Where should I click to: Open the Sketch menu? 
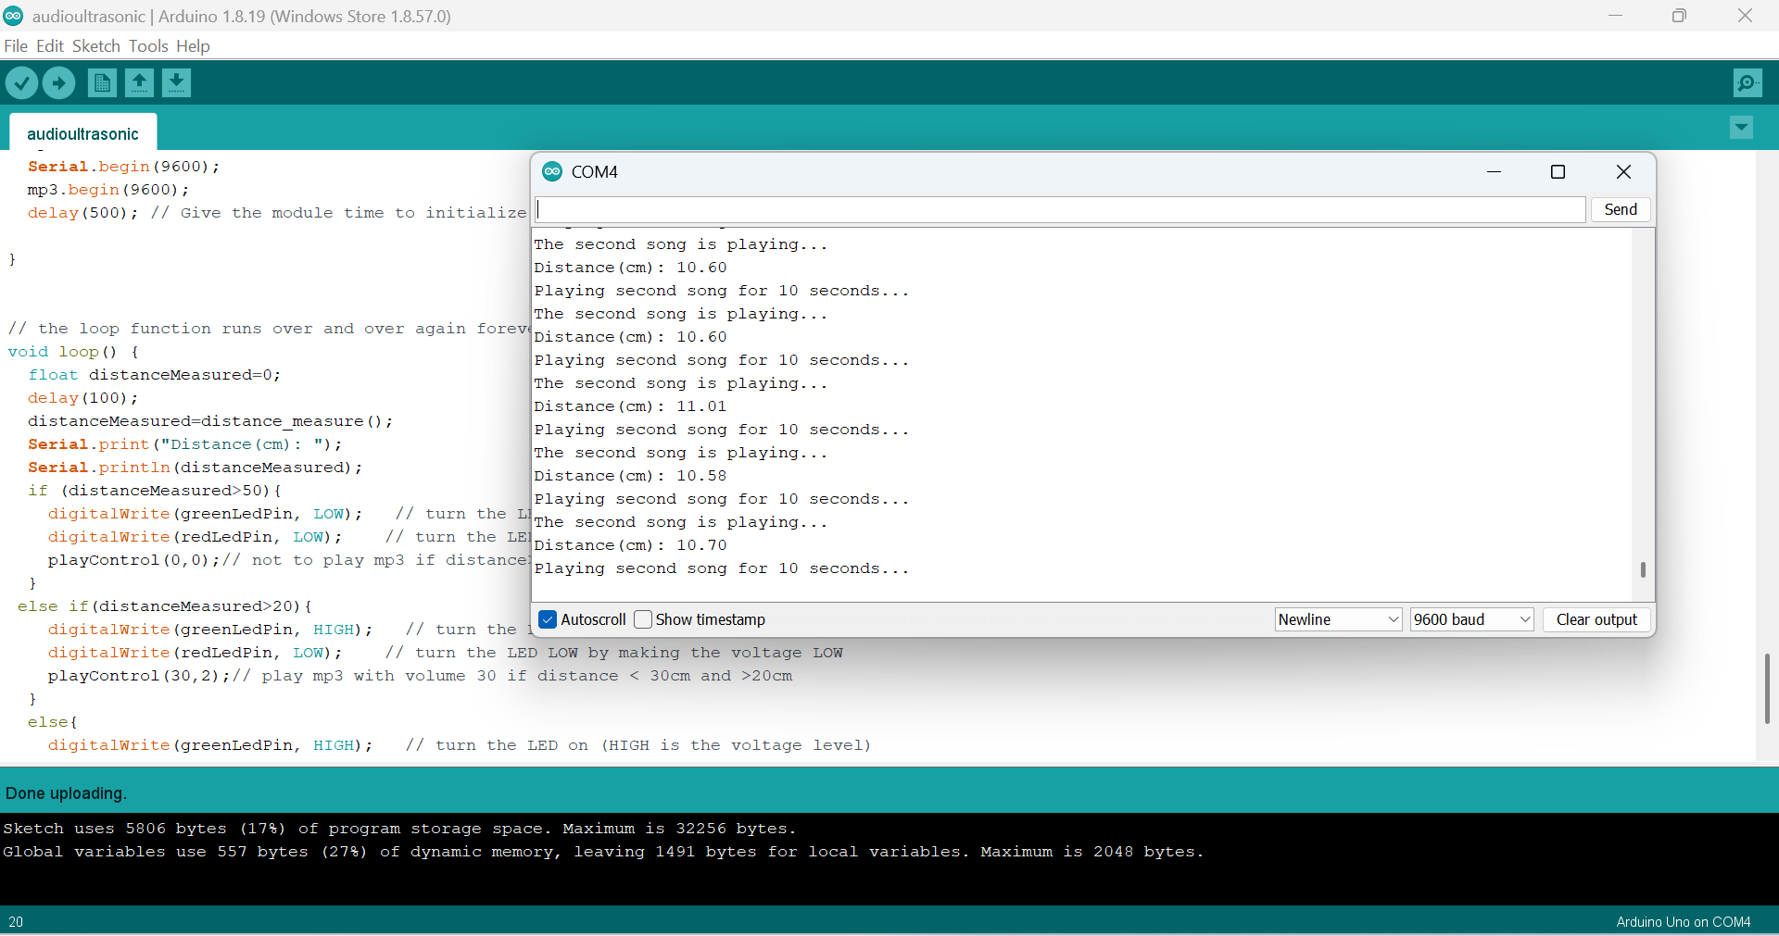pos(95,45)
